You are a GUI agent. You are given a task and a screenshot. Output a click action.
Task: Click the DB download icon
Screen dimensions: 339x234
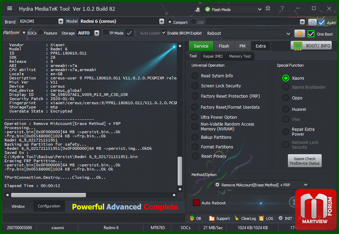(x=192, y=218)
